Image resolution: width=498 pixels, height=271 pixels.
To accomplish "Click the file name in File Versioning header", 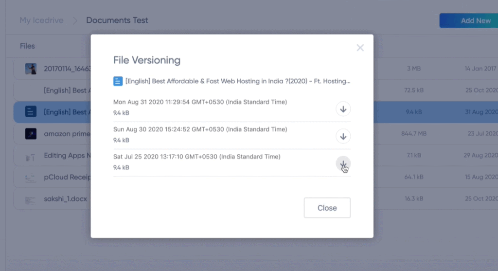I will tap(237, 81).
